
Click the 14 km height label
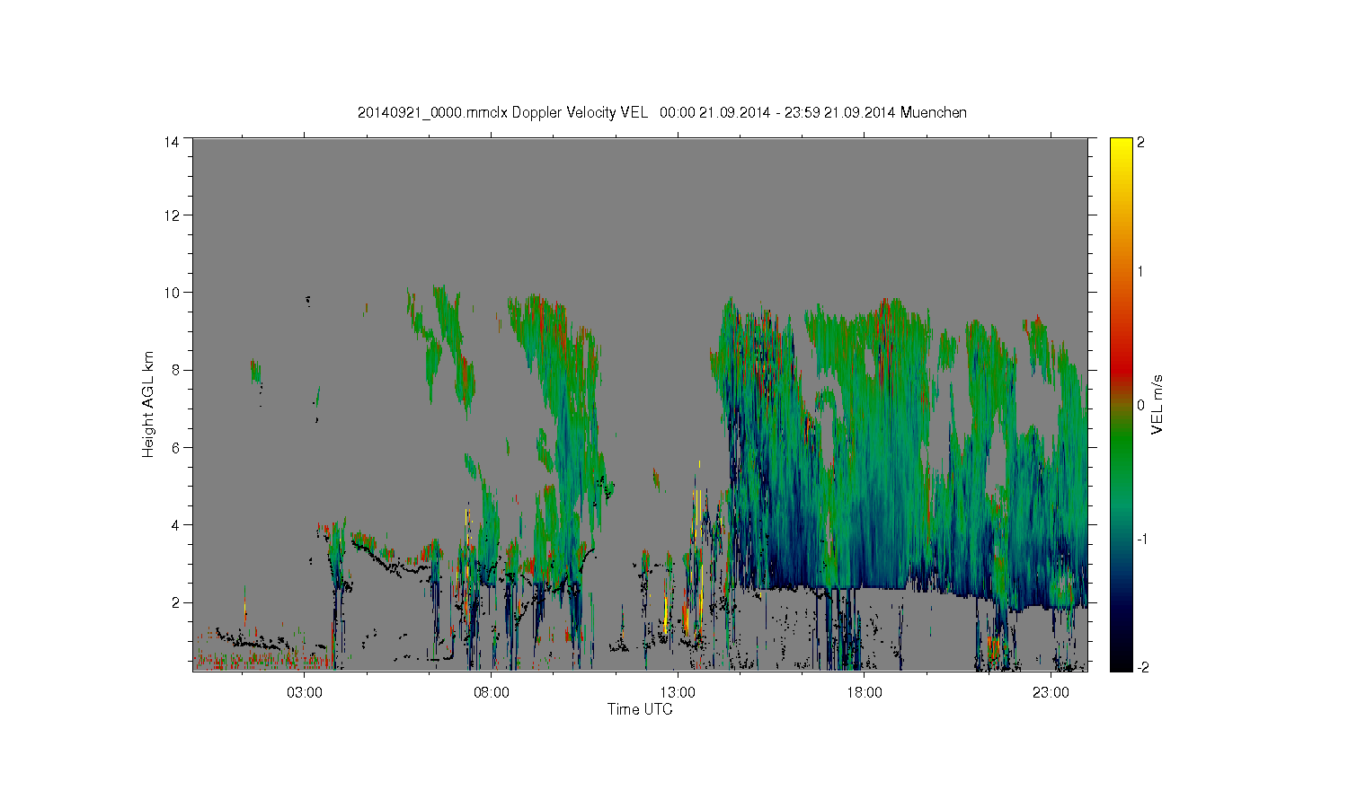point(172,142)
